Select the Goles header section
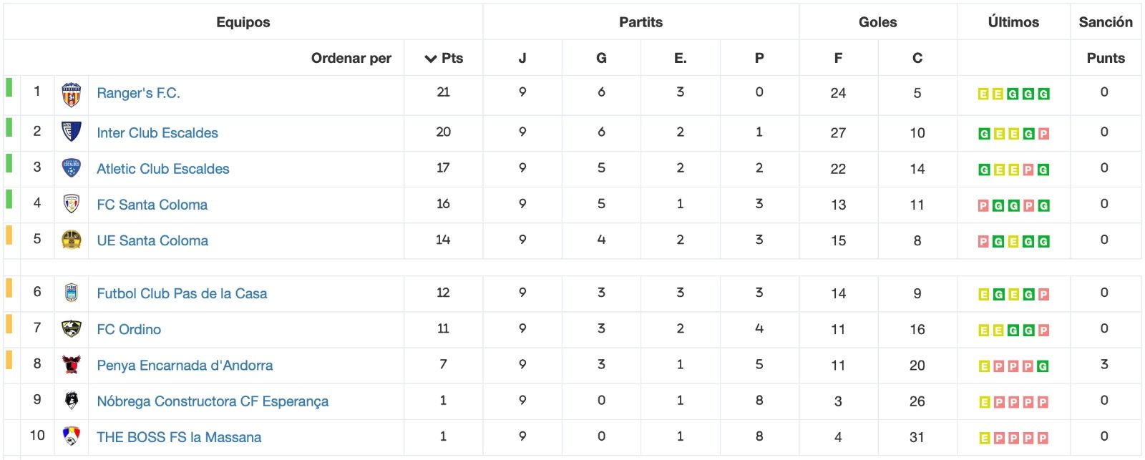This screenshot has width=1145, height=460. [878, 21]
